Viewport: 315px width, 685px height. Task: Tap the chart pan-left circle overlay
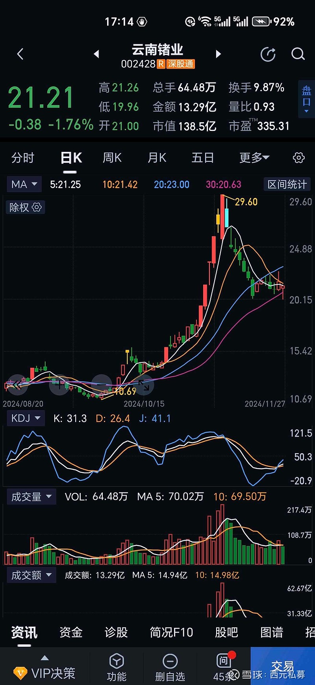[x=17, y=385]
